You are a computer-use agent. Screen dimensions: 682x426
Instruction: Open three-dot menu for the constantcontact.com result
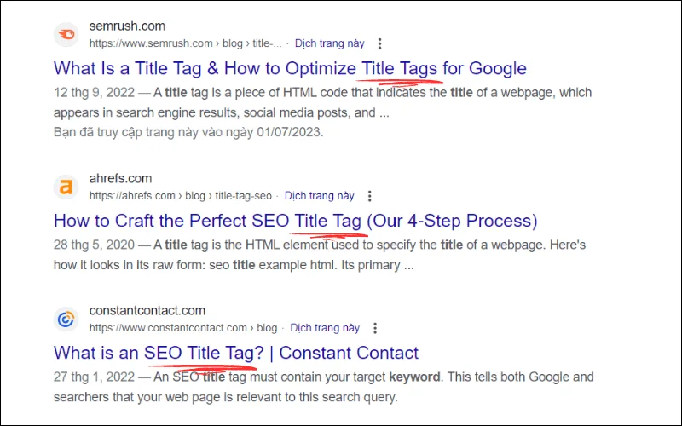pos(375,328)
